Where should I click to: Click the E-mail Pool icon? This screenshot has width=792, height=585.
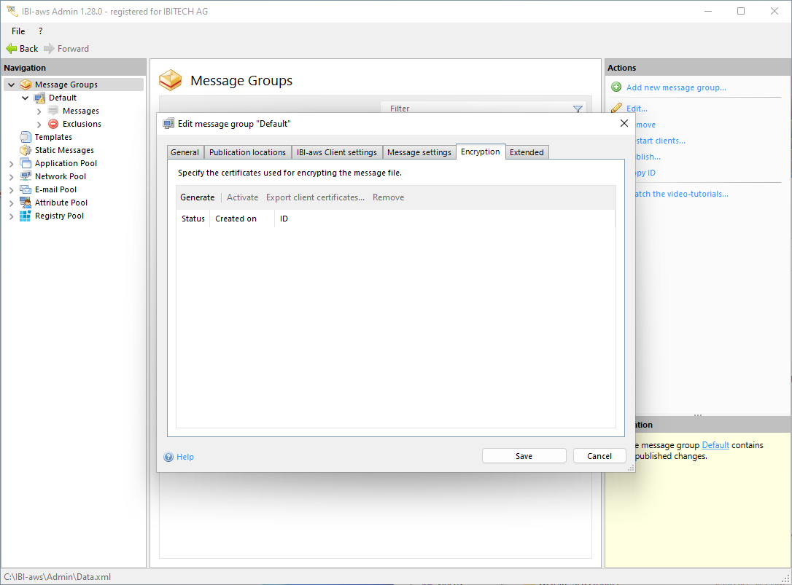click(x=26, y=189)
